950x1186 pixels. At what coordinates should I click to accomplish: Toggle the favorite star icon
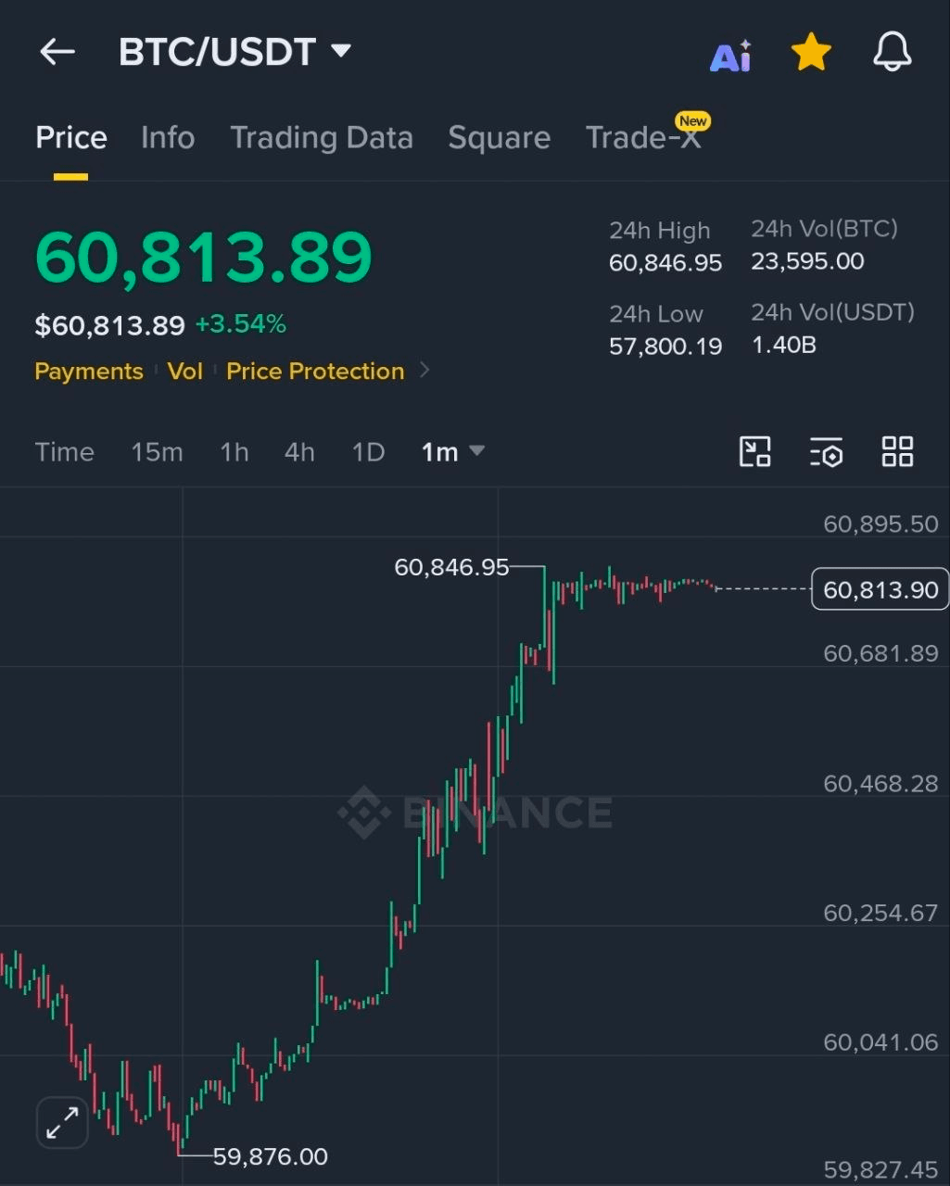(x=811, y=53)
